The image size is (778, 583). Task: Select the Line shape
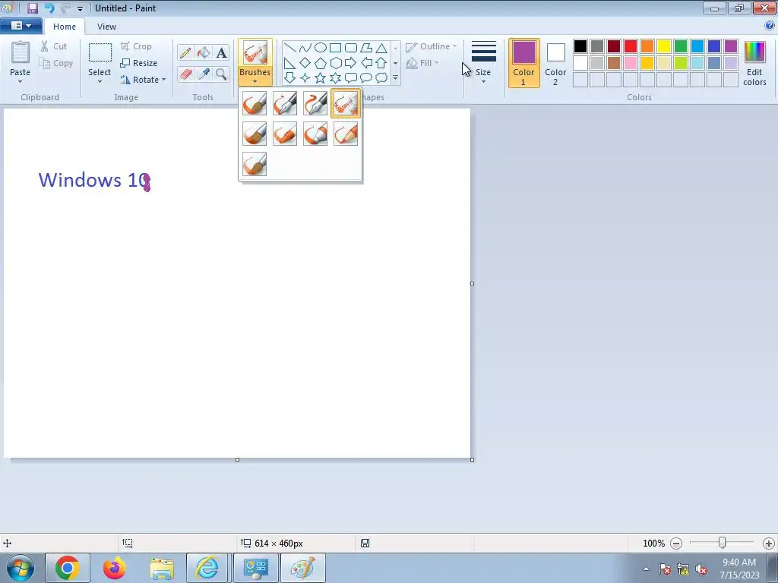tap(290, 48)
